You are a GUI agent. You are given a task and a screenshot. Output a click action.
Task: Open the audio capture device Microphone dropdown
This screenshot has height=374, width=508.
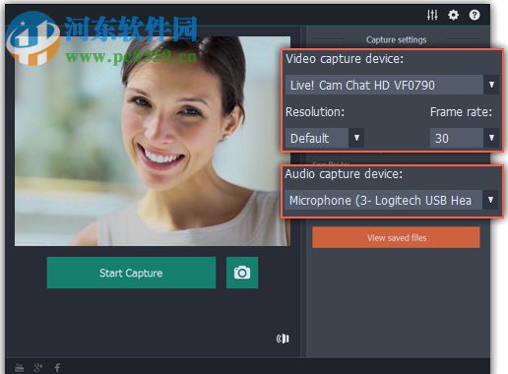pyautogui.click(x=391, y=200)
